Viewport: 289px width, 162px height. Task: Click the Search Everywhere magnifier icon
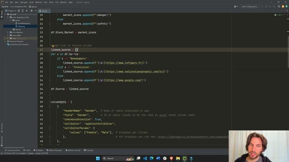279,7
